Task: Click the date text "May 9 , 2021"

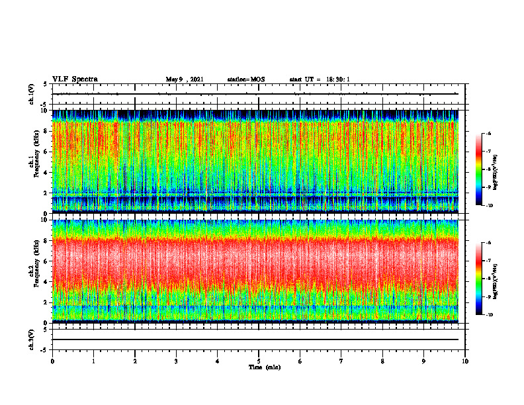Action: [x=185, y=79]
